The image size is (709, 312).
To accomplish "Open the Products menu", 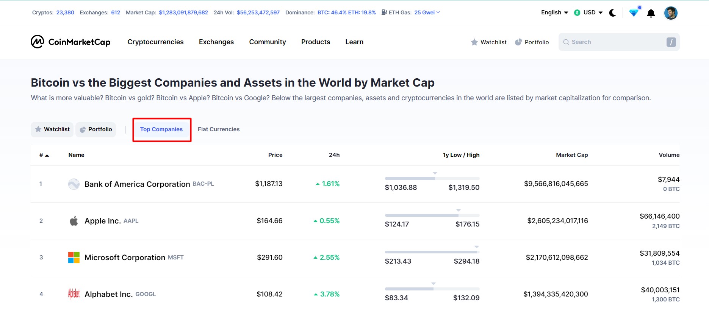I will point(316,42).
